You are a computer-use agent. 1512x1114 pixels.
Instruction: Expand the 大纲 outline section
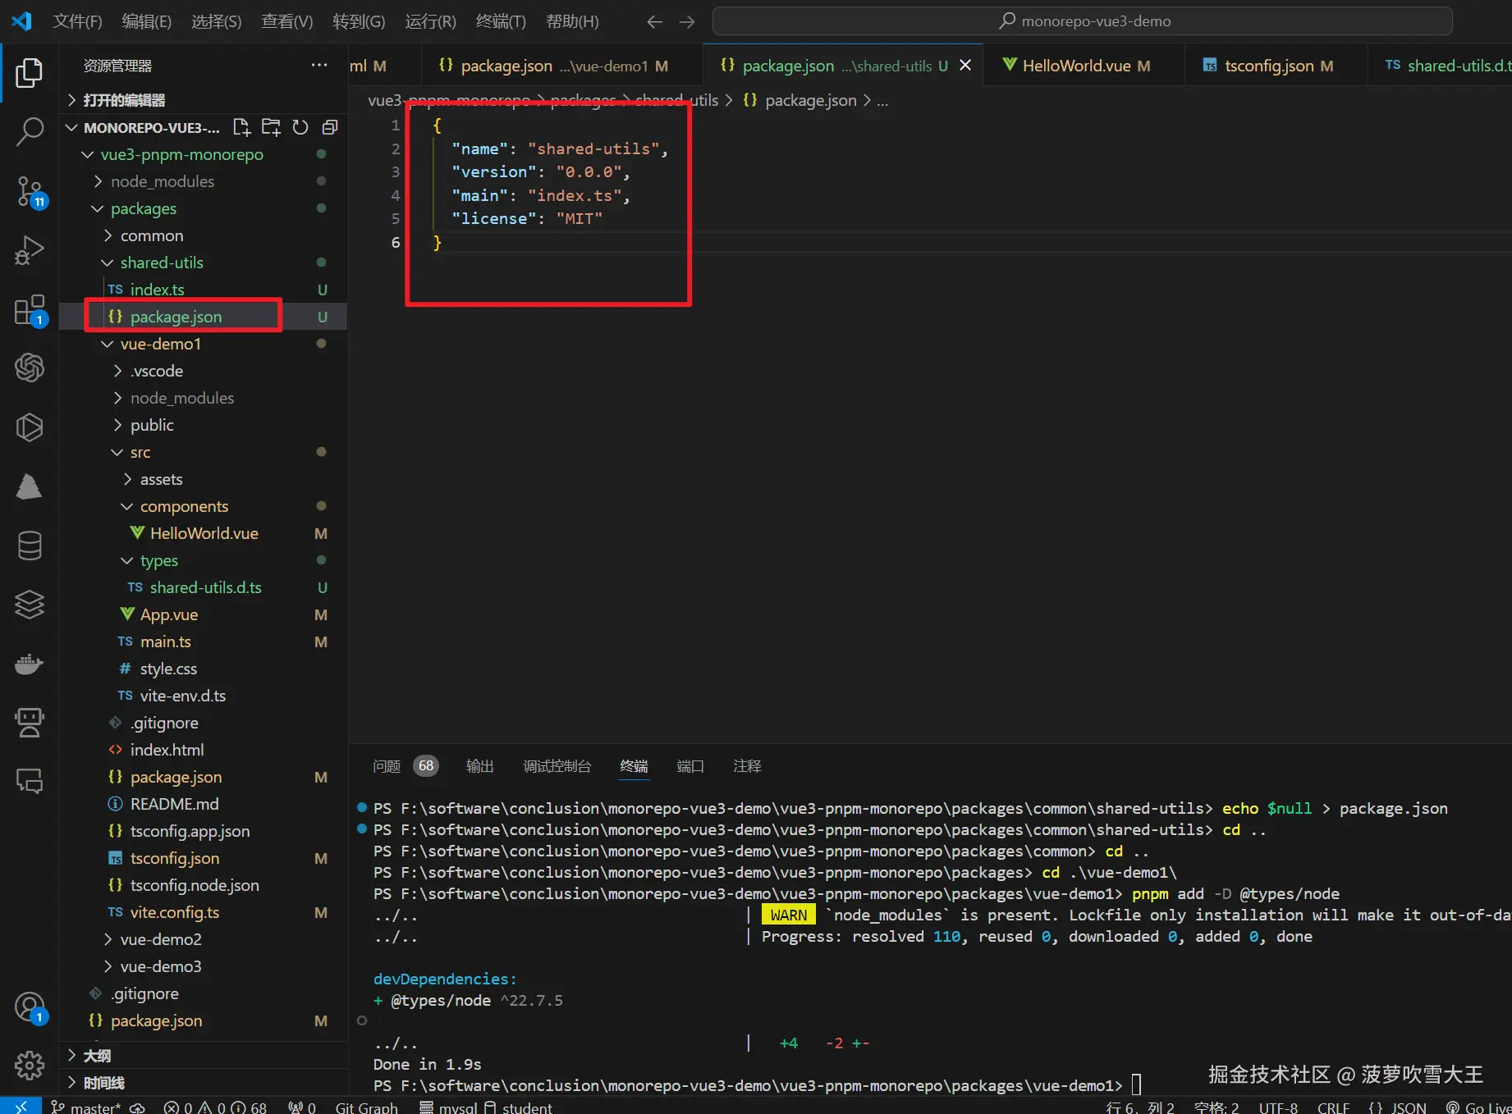click(x=97, y=1056)
